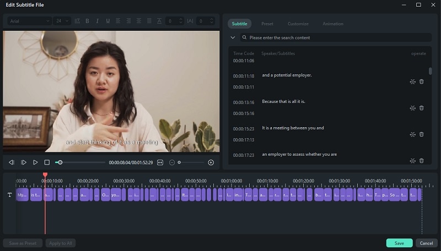Zoom in the timeline with plus icon
Viewport: 441px width, 251px height.
point(211,162)
